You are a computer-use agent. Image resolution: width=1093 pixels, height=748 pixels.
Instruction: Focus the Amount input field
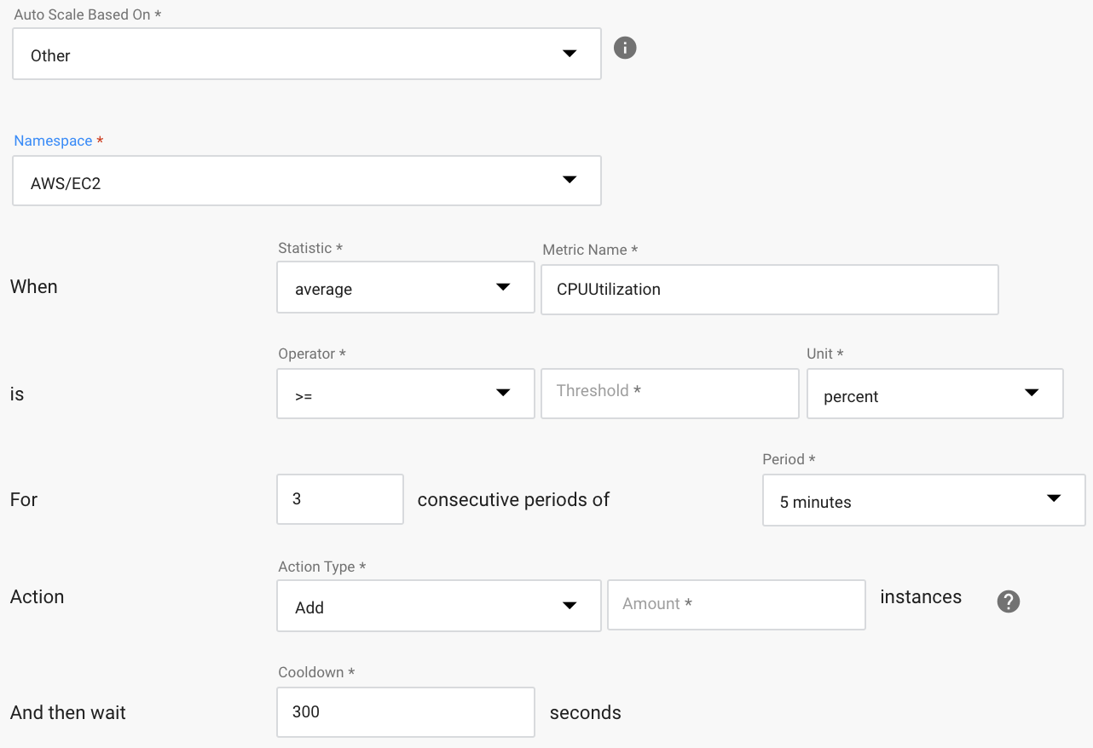click(x=736, y=605)
